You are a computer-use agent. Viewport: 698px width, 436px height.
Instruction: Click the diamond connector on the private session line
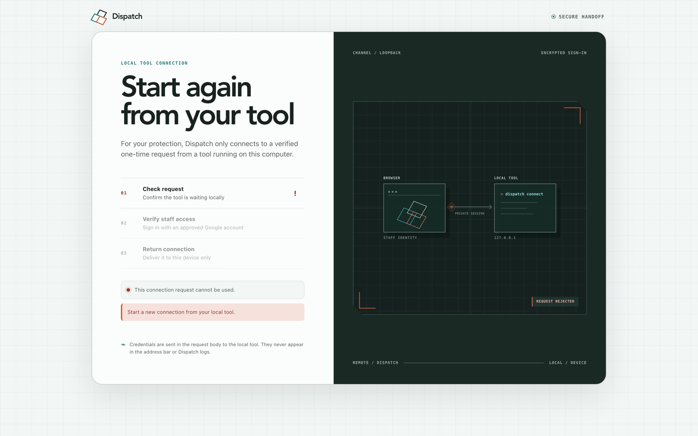pyautogui.click(x=451, y=207)
